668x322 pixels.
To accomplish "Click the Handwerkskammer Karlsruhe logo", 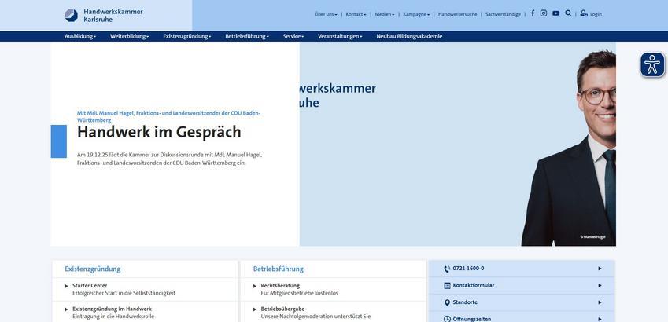I will point(104,15).
